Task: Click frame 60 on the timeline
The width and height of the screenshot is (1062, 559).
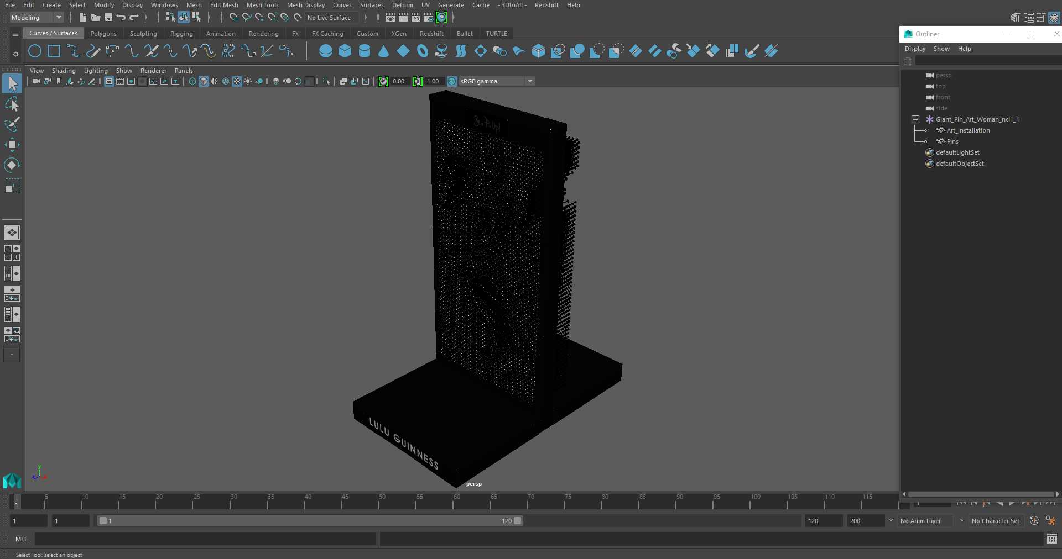Action: [457, 501]
